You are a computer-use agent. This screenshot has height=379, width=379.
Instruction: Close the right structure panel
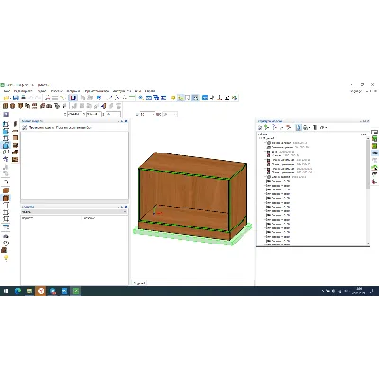click(368, 121)
